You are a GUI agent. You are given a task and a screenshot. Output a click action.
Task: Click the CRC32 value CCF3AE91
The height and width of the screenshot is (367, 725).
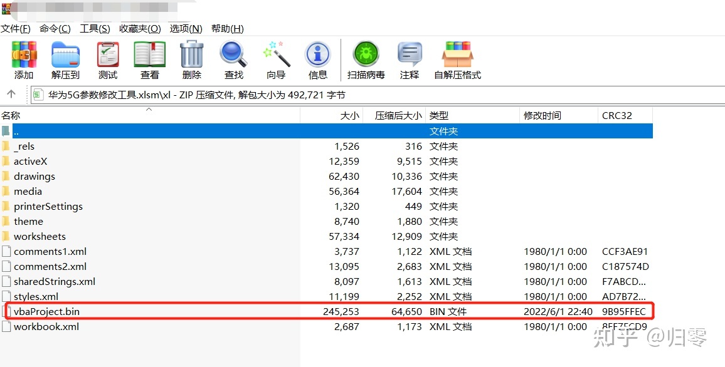click(625, 252)
